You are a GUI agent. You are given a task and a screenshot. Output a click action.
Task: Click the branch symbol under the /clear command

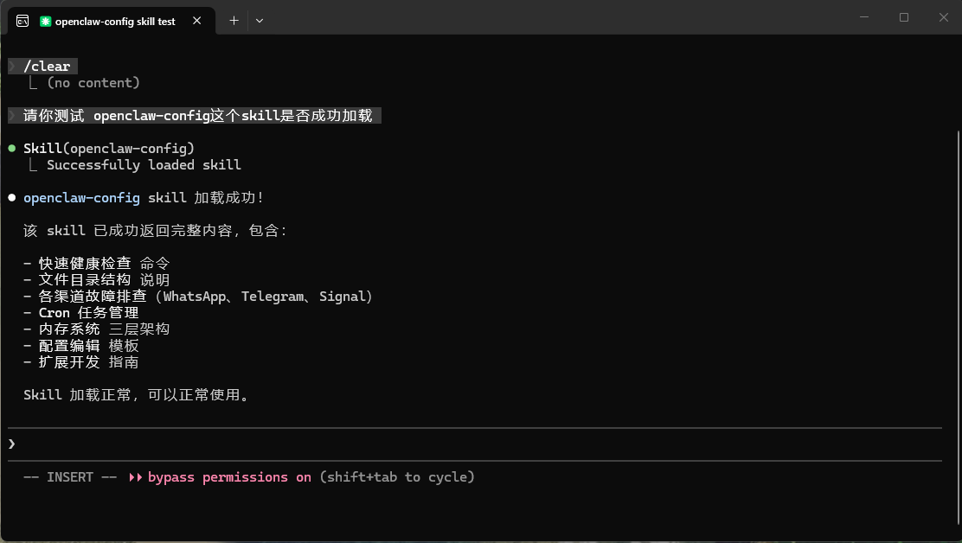pyautogui.click(x=31, y=81)
